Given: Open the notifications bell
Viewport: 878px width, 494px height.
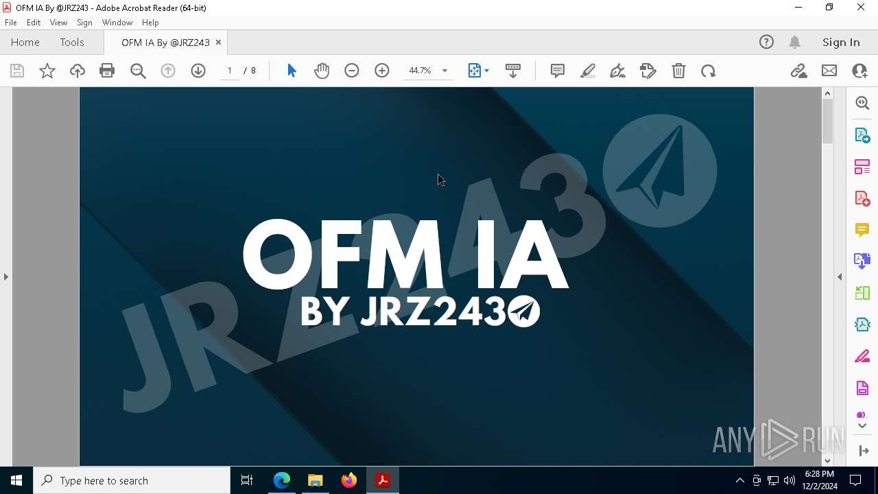Looking at the screenshot, I should pos(795,42).
